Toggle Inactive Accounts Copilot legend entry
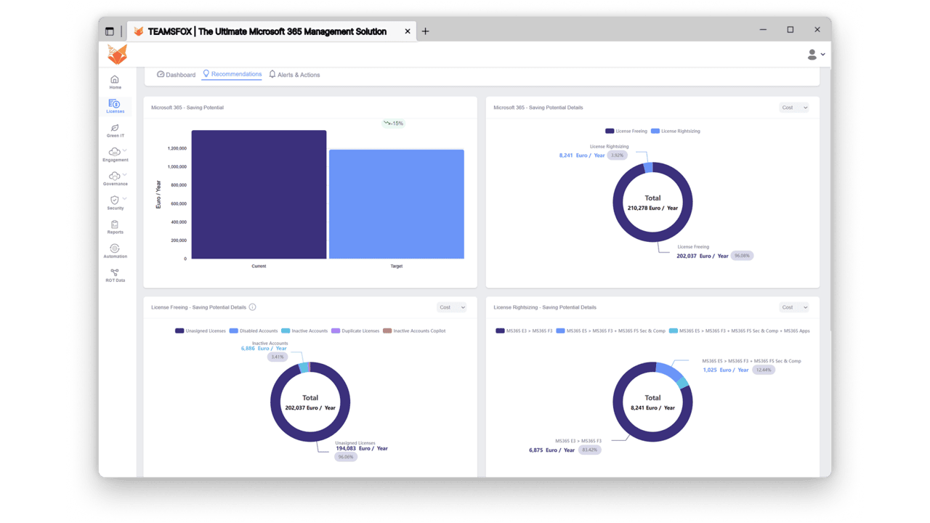Screen dimensions: 930x523 [414, 331]
